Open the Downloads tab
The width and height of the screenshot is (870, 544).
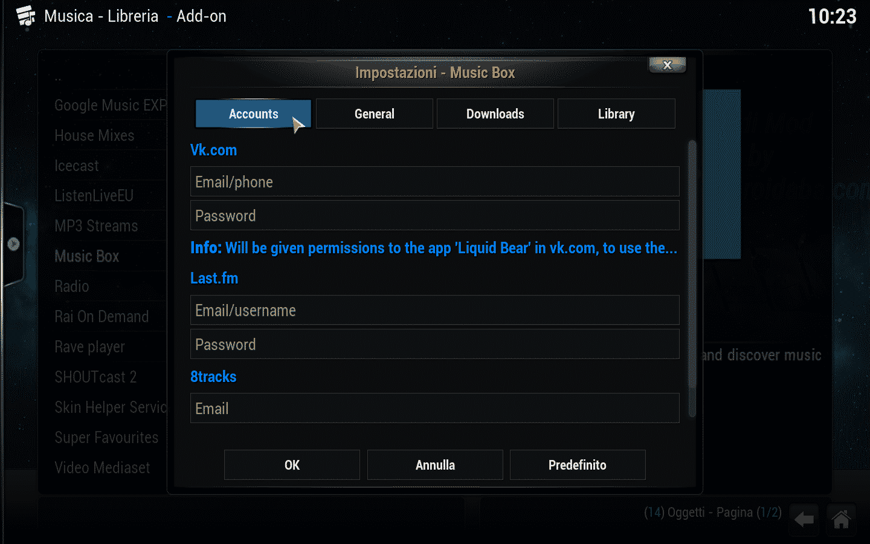495,114
